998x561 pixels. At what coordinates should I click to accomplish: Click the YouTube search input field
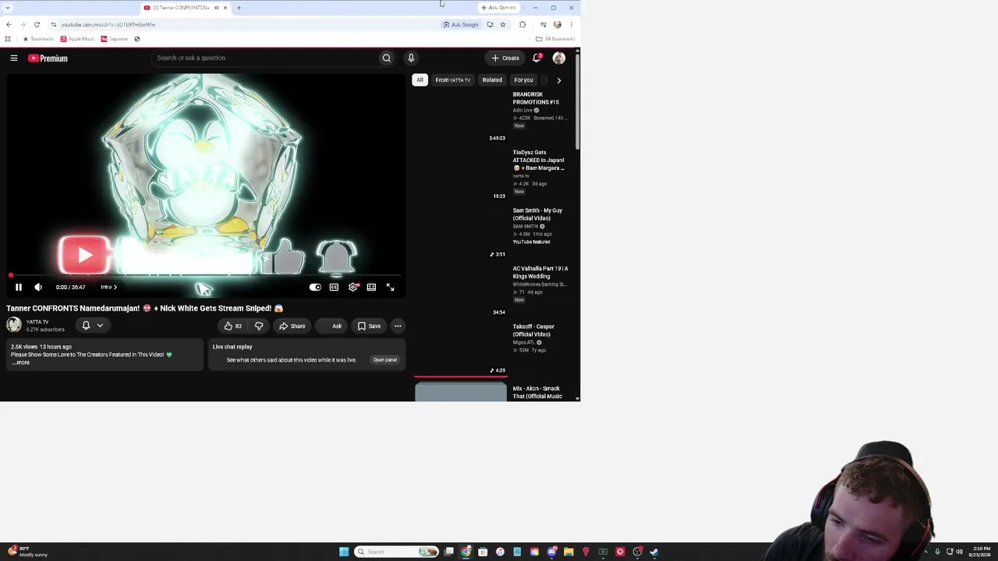point(265,58)
